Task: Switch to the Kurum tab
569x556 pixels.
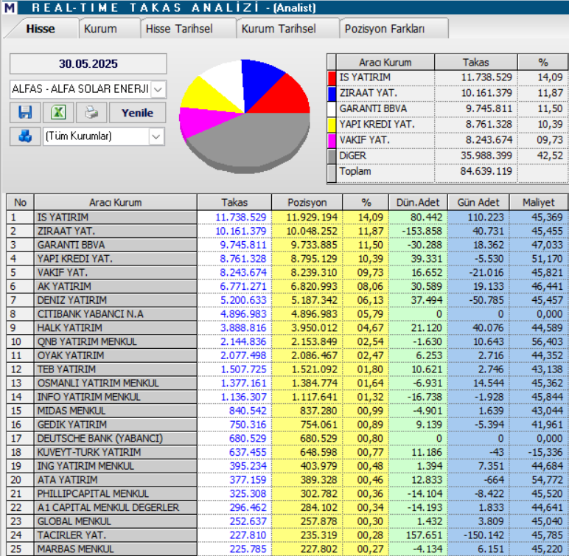Action: tap(100, 29)
